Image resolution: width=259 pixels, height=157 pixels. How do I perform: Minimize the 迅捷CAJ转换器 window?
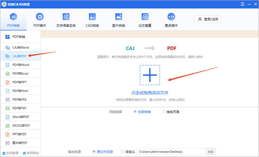click(x=249, y=4)
